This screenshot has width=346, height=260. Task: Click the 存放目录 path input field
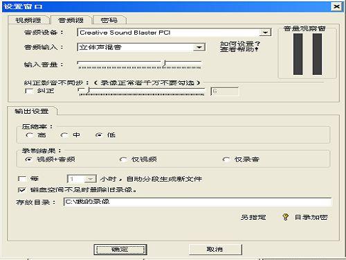197,202
